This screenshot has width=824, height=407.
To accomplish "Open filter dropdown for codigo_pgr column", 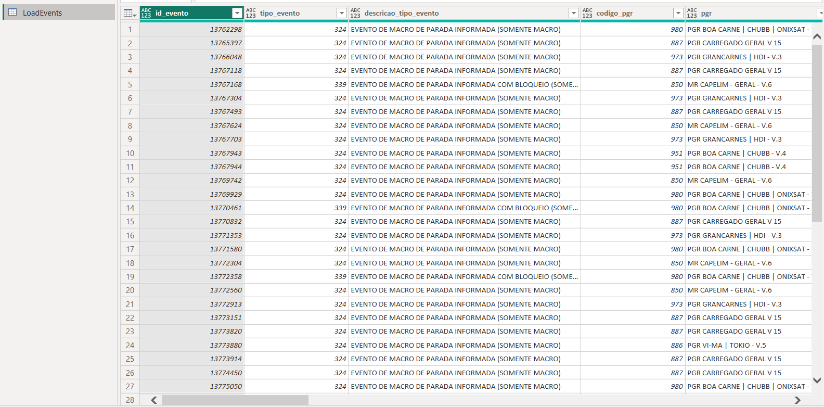I will 678,13.
